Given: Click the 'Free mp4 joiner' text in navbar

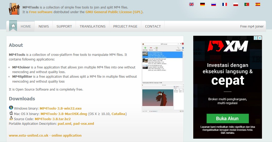Looking at the screenshot, I should coord(252,26).
